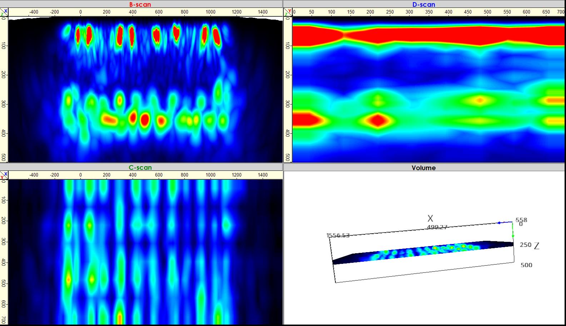The image size is (566, 326).
Task: Select the C-scan panel title
Action: click(x=140, y=168)
